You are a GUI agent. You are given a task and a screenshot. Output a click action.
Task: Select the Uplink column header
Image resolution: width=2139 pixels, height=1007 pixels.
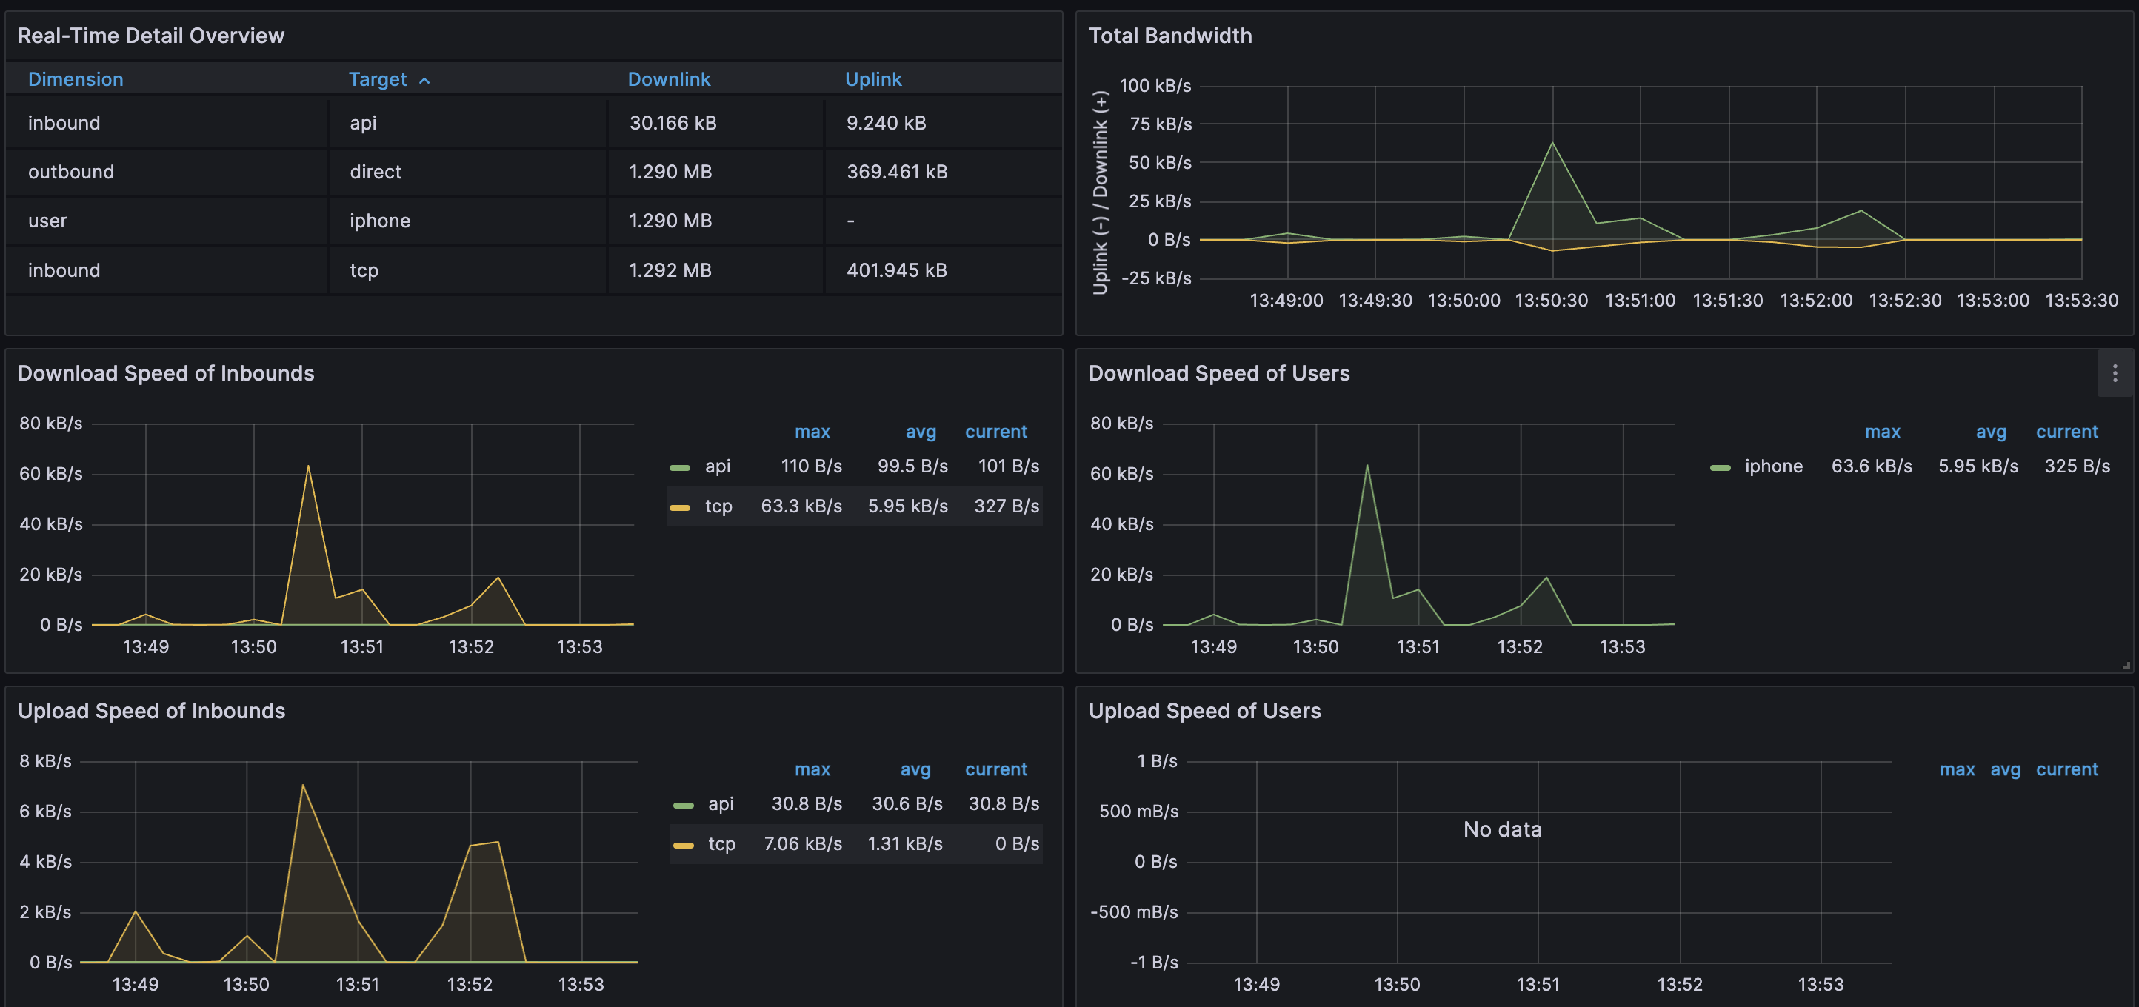pyautogui.click(x=873, y=79)
